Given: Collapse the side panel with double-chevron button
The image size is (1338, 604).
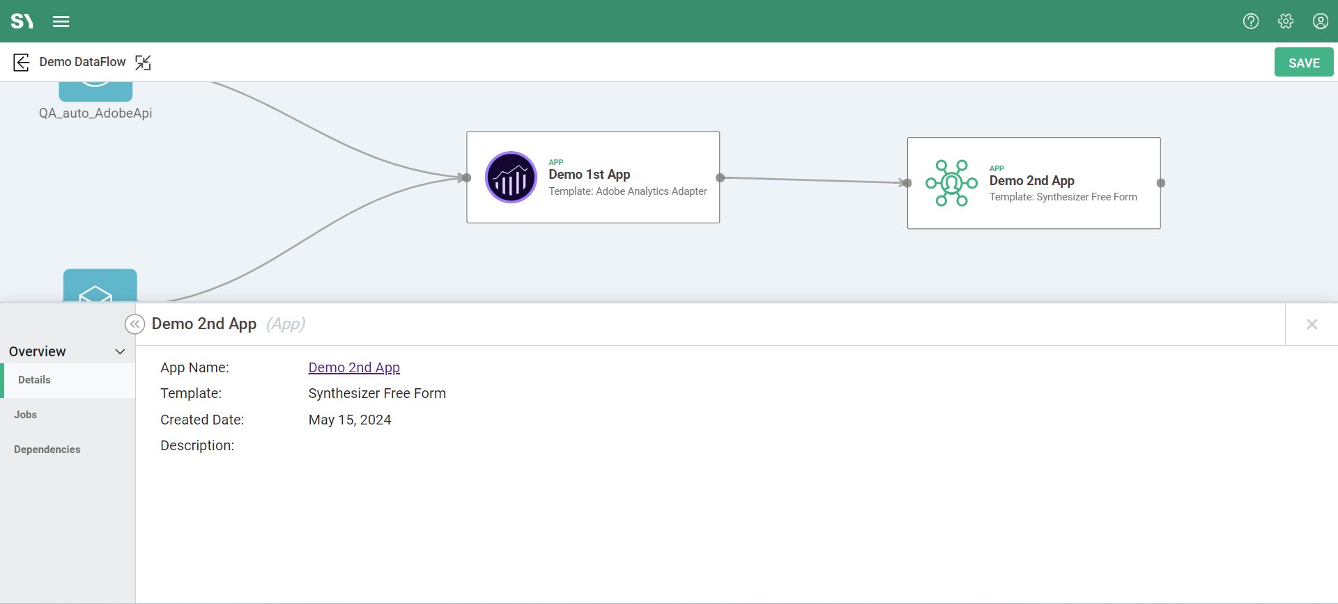Looking at the screenshot, I should pyautogui.click(x=134, y=324).
